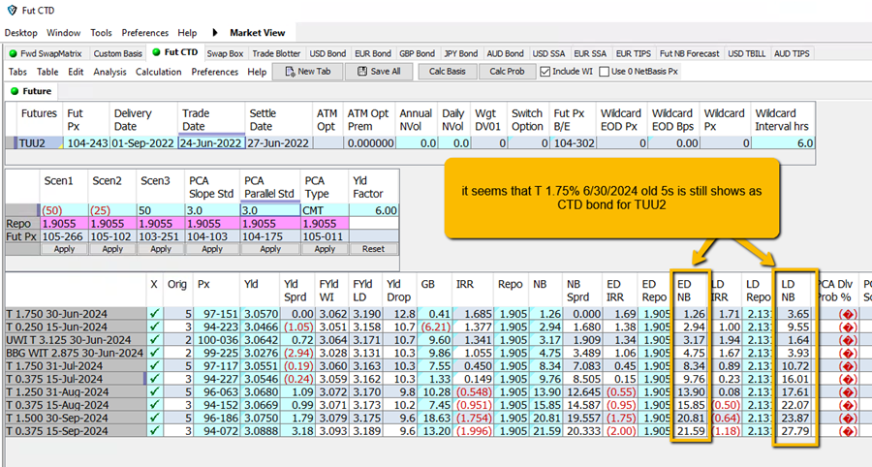Toggle the X checkmark for T 1.750 31-Jul-2024
872x467 pixels.
click(154, 366)
